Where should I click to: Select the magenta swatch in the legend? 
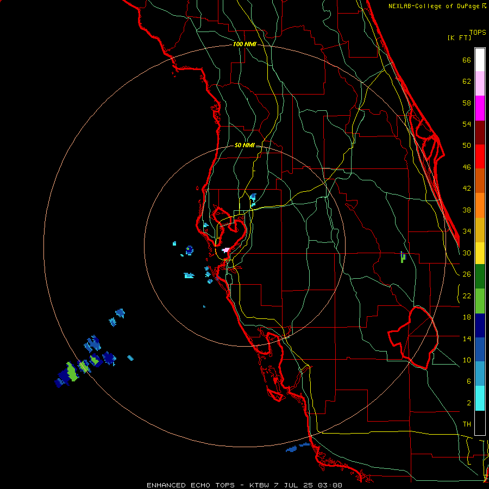pyautogui.click(x=480, y=108)
